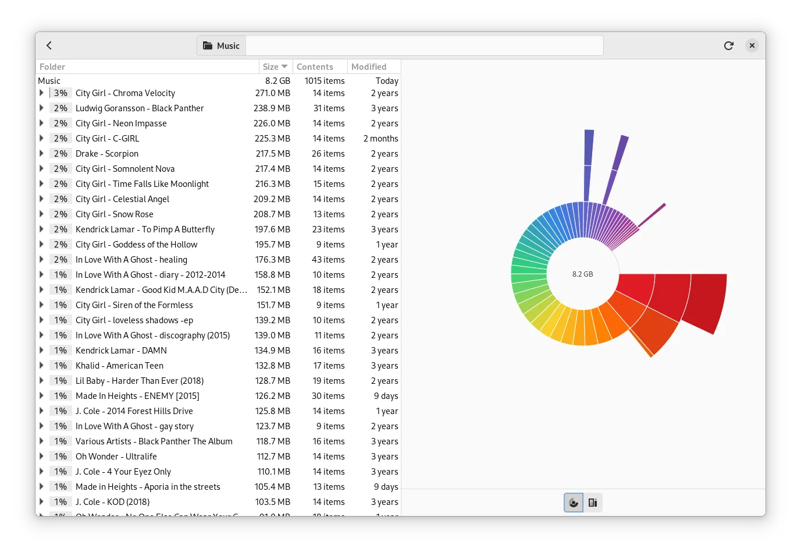Screen dimensions: 801x555
Task: Select the top-level Music row
Action: (49, 81)
